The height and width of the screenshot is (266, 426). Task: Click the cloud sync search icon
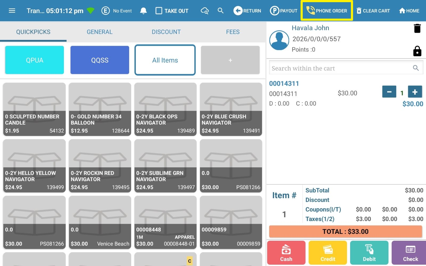point(204,11)
